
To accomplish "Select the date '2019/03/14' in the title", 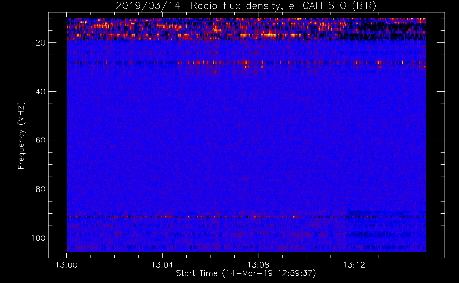I will [x=148, y=6].
